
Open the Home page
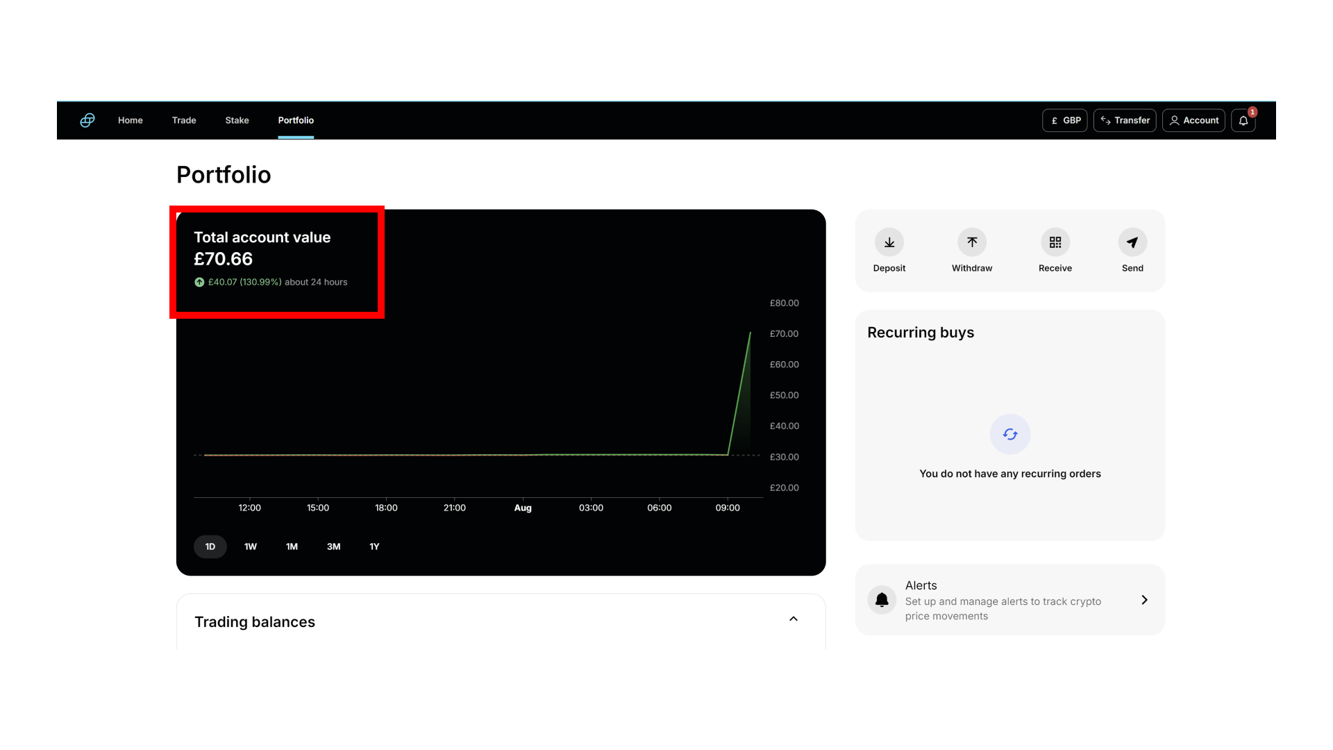pyautogui.click(x=131, y=120)
